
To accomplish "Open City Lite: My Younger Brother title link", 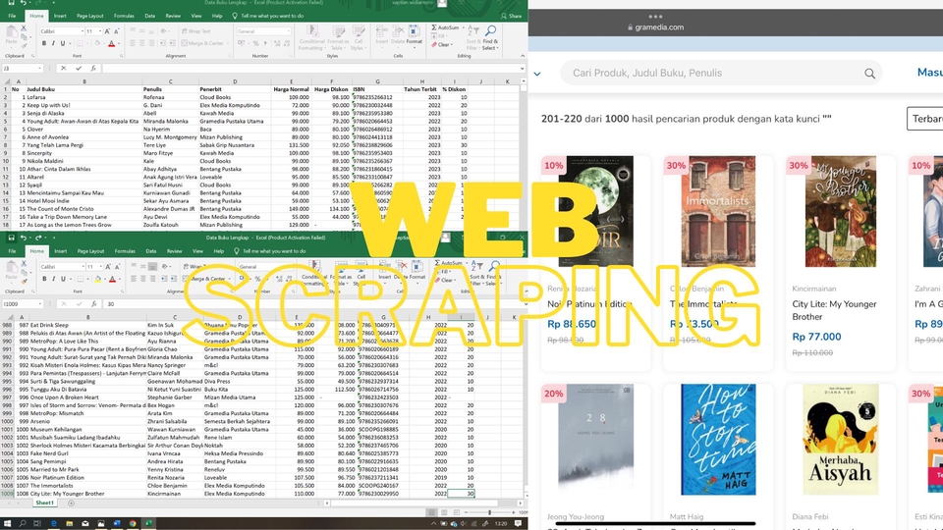I will click(x=834, y=311).
